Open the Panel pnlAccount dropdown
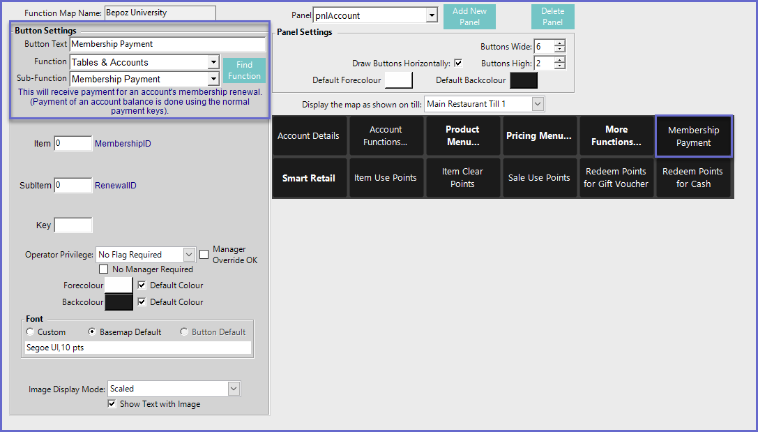Screen dimensions: 758x432 [x=432, y=15]
